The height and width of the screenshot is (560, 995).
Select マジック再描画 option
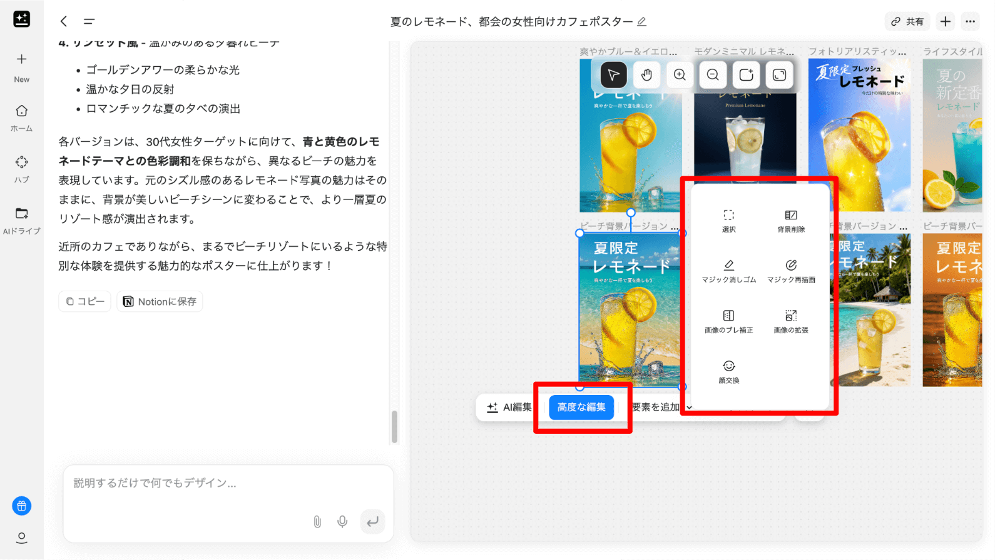(791, 271)
